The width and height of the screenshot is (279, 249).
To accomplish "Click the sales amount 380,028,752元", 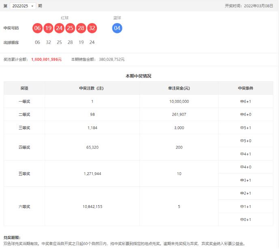I will (112, 59).
